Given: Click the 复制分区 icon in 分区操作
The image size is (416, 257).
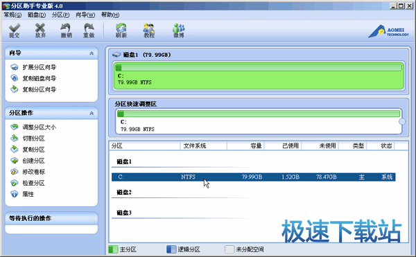Looking at the screenshot, I should pos(15,150).
